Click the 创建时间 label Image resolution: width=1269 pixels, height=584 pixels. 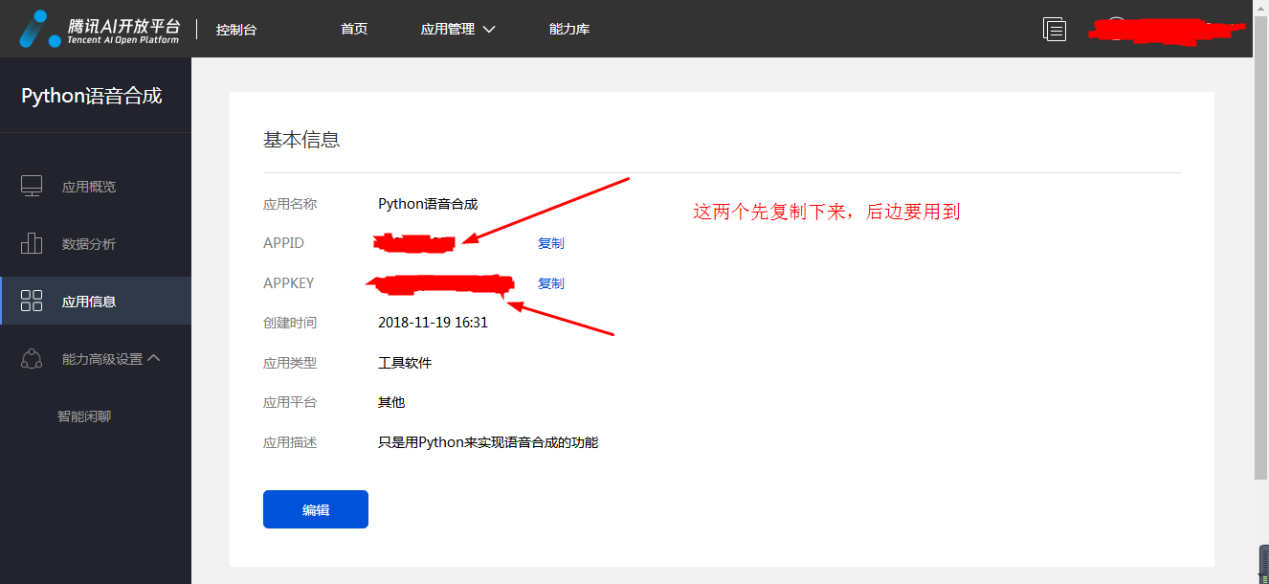(290, 323)
